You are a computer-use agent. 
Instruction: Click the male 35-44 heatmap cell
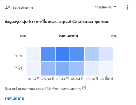63,54
